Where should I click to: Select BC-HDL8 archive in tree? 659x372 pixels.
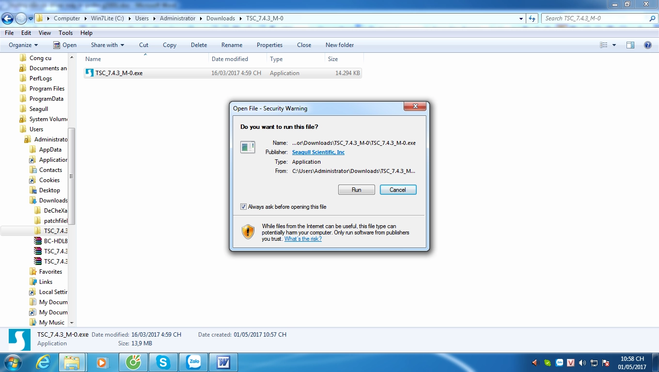click(55, 241)
